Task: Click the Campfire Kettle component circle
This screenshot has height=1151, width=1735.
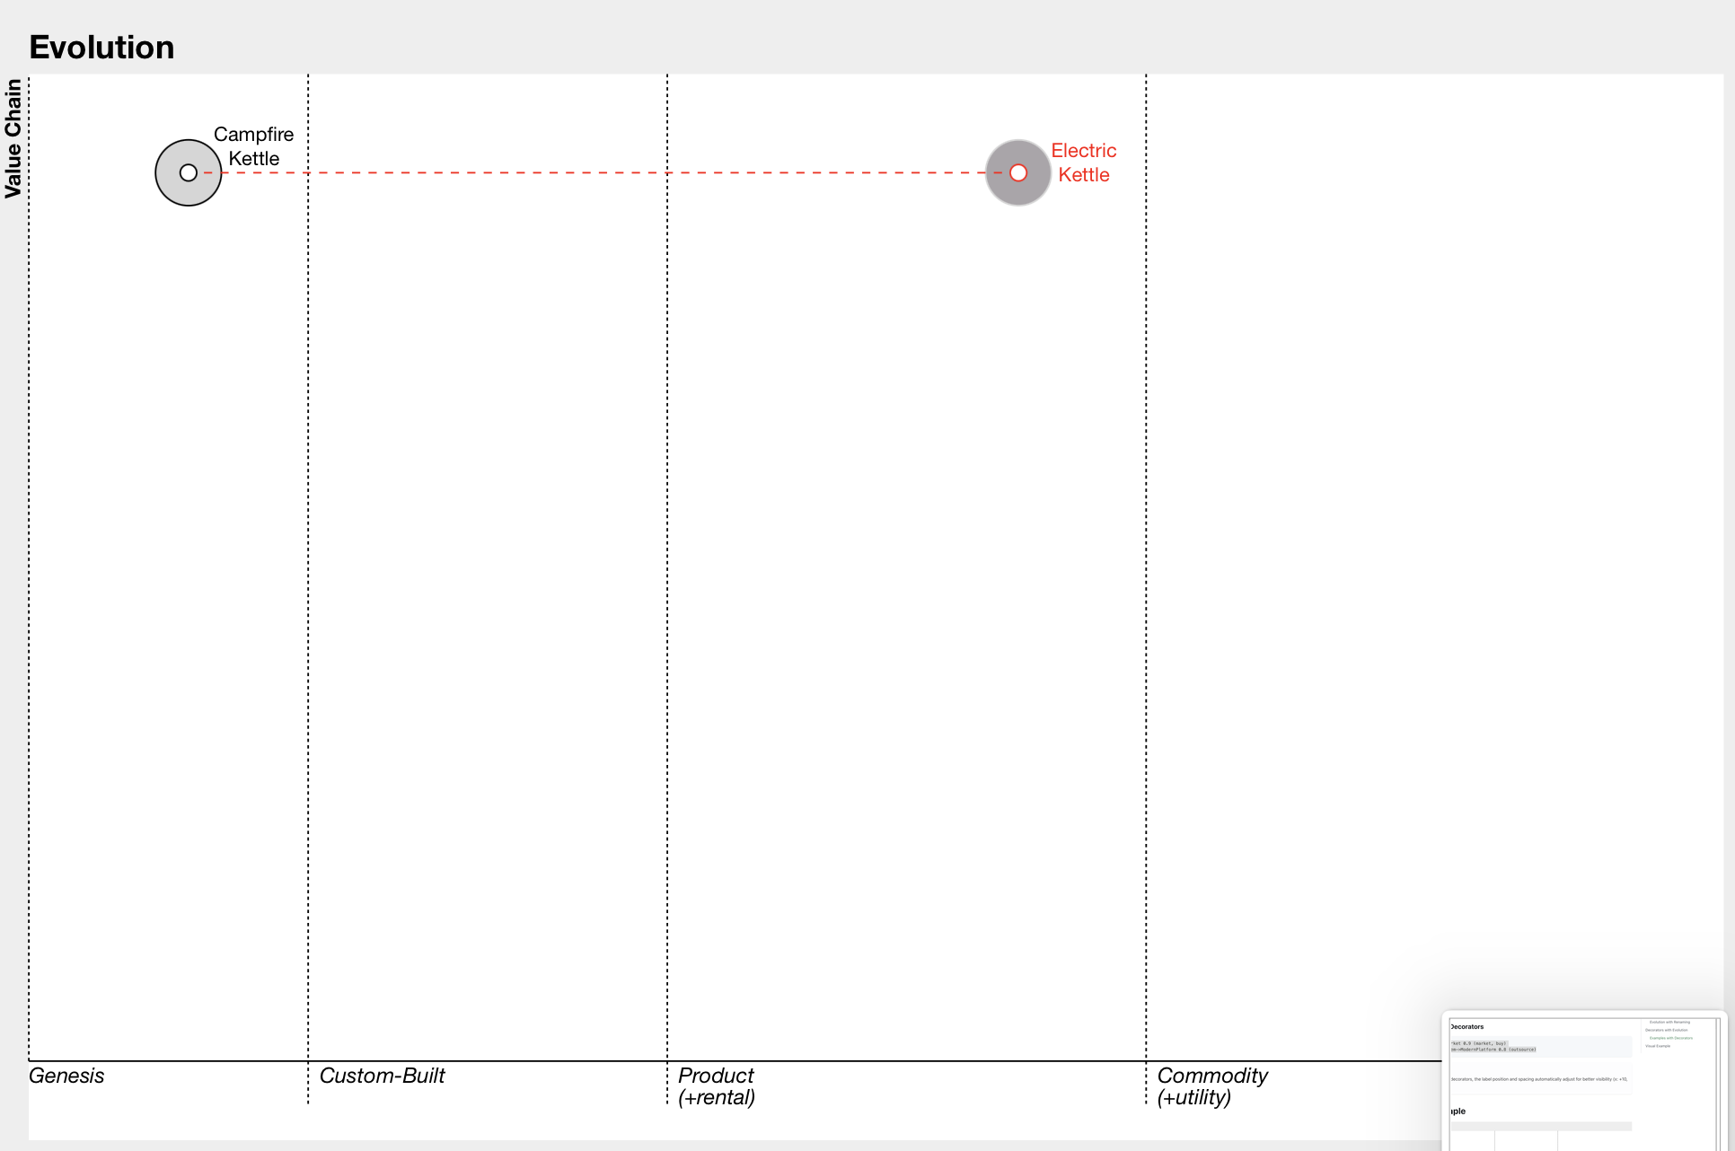Action: (189, 172)
